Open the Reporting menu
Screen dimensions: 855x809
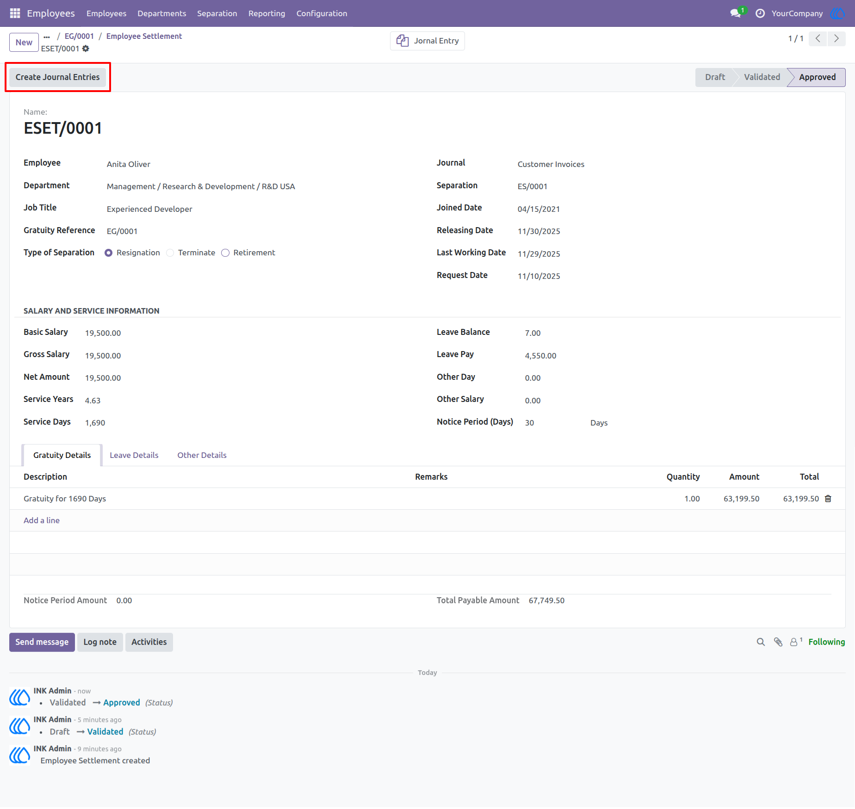pos(267,13)
